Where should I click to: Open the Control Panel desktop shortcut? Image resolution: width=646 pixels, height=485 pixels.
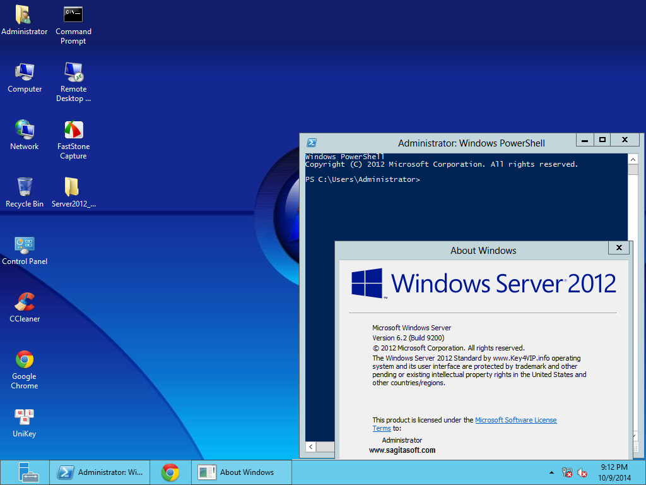tap(25, 250)
